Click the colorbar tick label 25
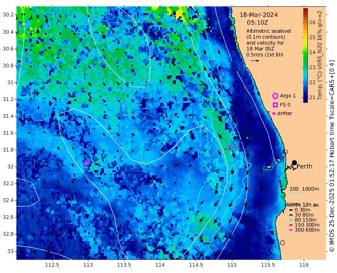The height and width of the screenshot is (273, 337). tap(312, 37)
